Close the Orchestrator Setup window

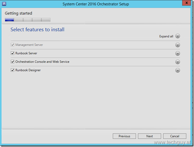(187, 3)
